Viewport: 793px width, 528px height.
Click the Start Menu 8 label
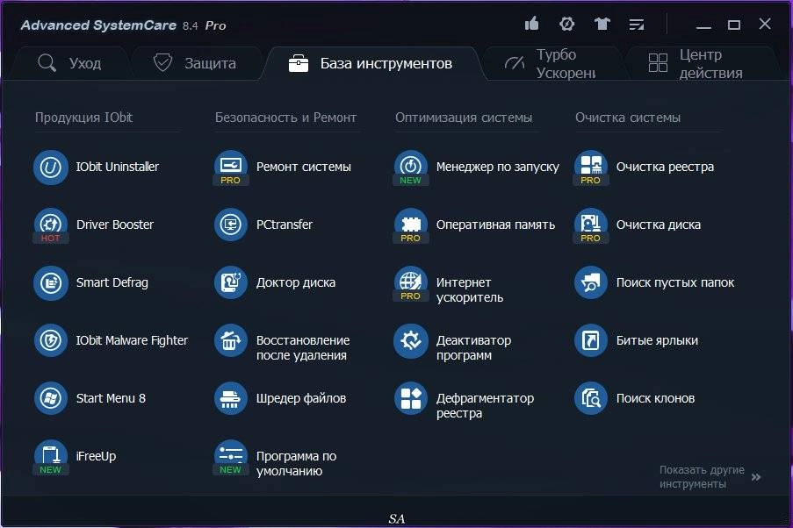111,399
